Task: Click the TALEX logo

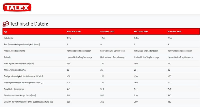Action: point(17,7)
